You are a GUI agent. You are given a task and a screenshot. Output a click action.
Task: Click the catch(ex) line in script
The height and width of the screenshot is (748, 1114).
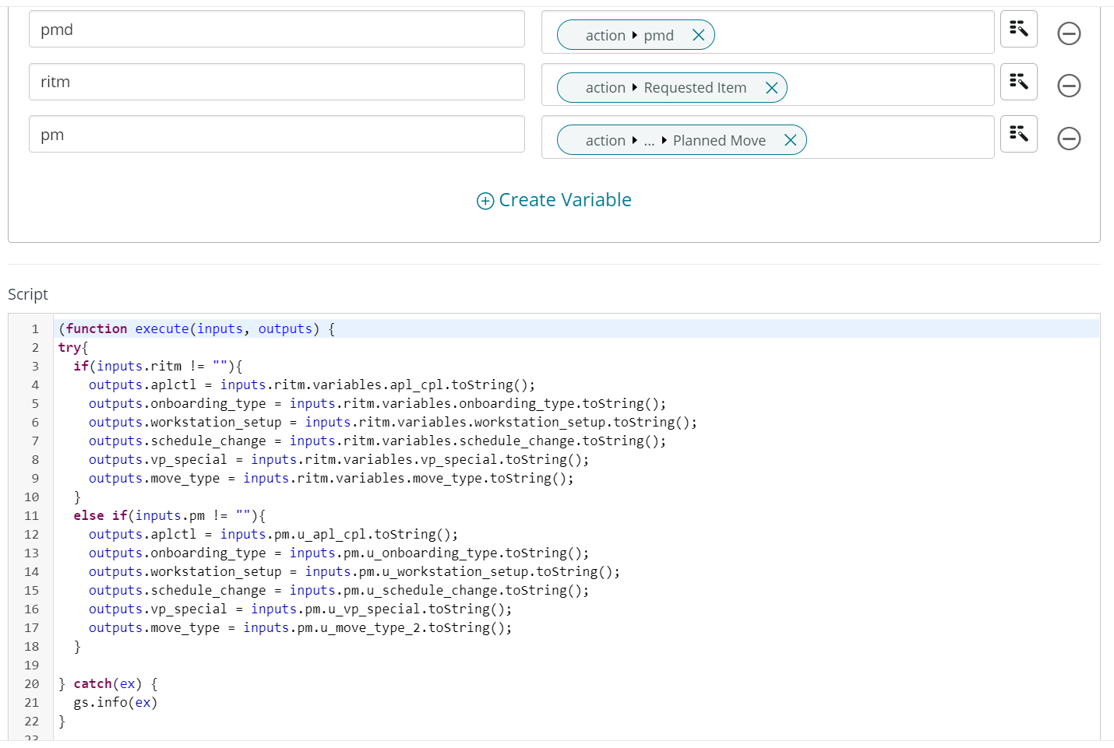[x=108, y=683]
